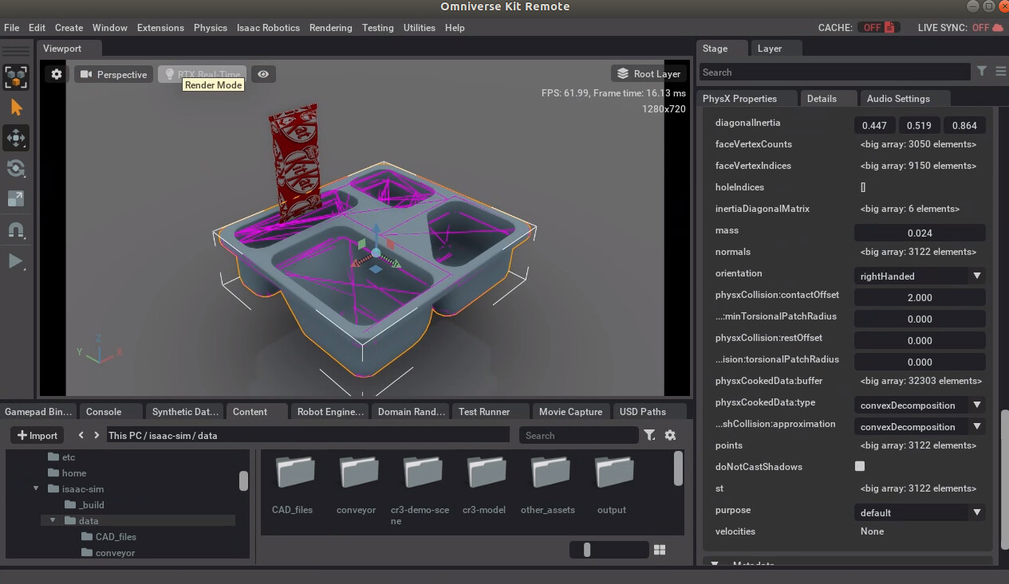This screenshot has width=1009, height=584.
Task: Open the Isaac Robotics menu
Action: (268, 27)
